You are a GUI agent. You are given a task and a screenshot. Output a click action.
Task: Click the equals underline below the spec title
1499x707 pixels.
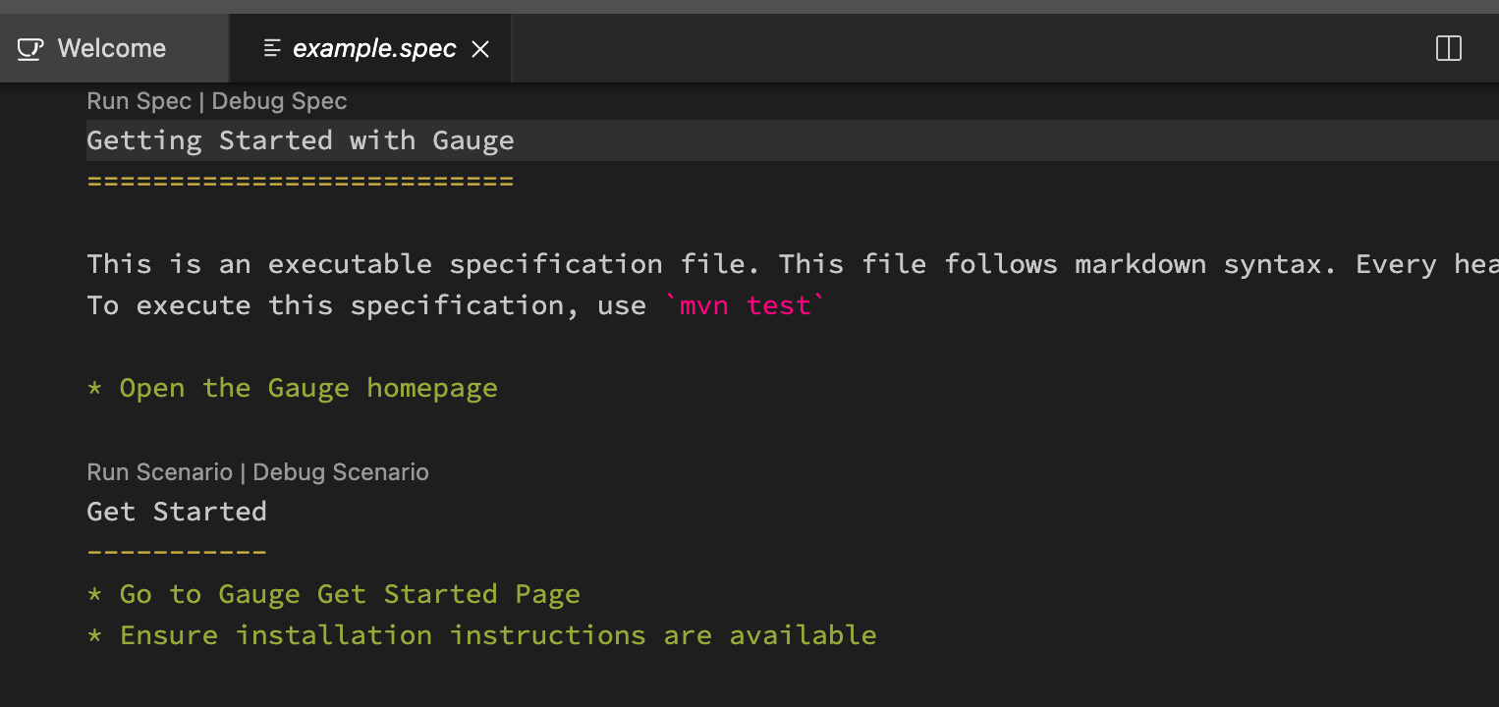300,181
